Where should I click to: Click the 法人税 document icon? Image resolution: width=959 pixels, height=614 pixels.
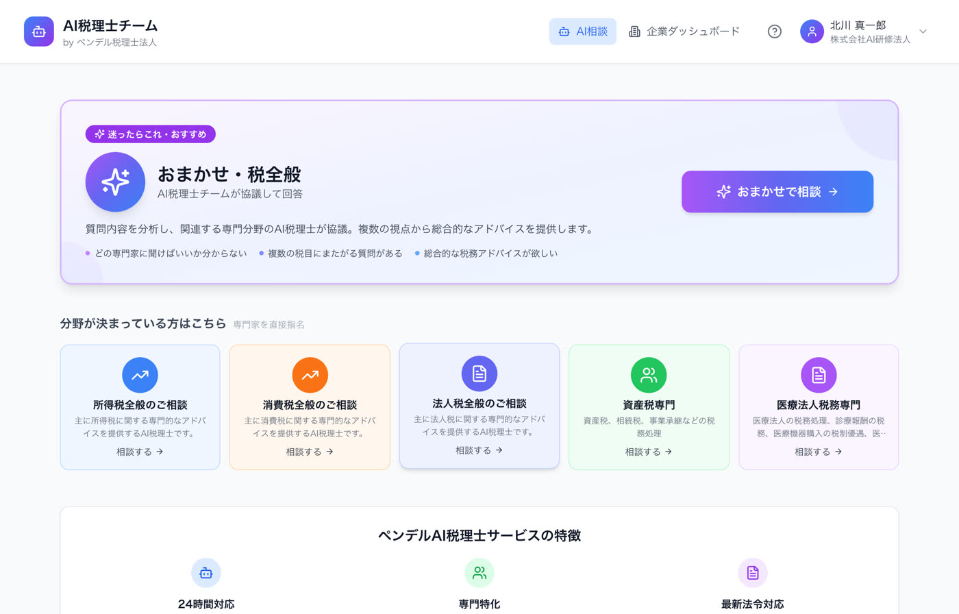480,373
